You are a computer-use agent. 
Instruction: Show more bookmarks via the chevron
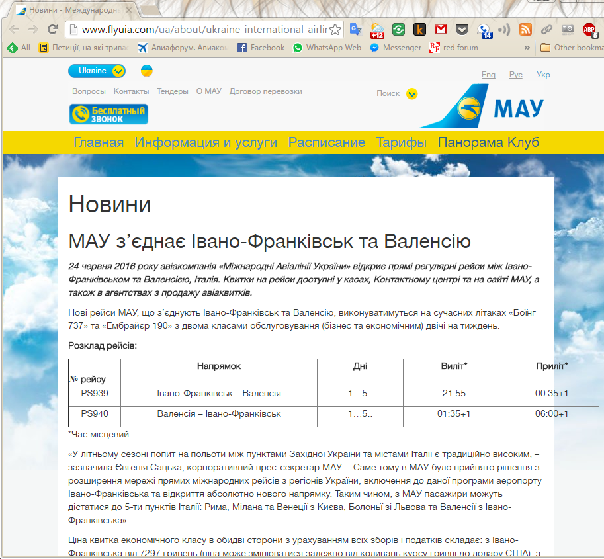527,48
